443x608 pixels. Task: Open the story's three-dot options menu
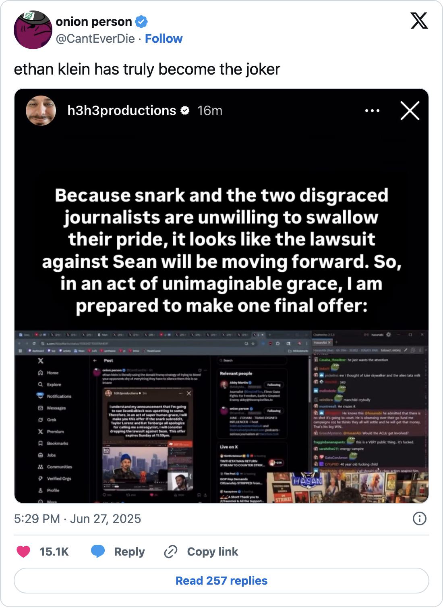tap(372, 110)
